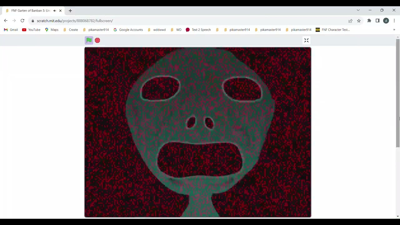Viewport: 400px width, 225px height.
Task: Open Chrome three-dot menu
Action: tap(394, 21)
